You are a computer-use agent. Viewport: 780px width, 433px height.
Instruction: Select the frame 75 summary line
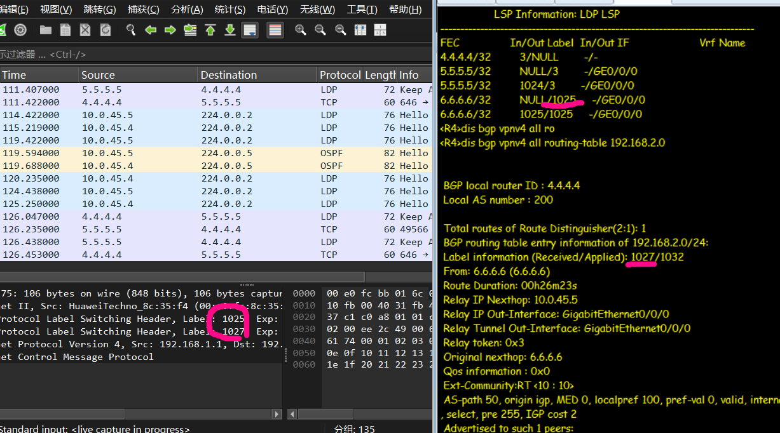[141, 293]
